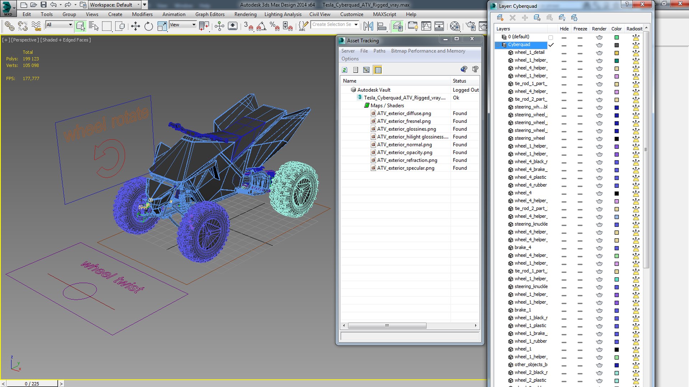
Task: Collapse the Cyberquad layer tree
Action: coord(498,45)
